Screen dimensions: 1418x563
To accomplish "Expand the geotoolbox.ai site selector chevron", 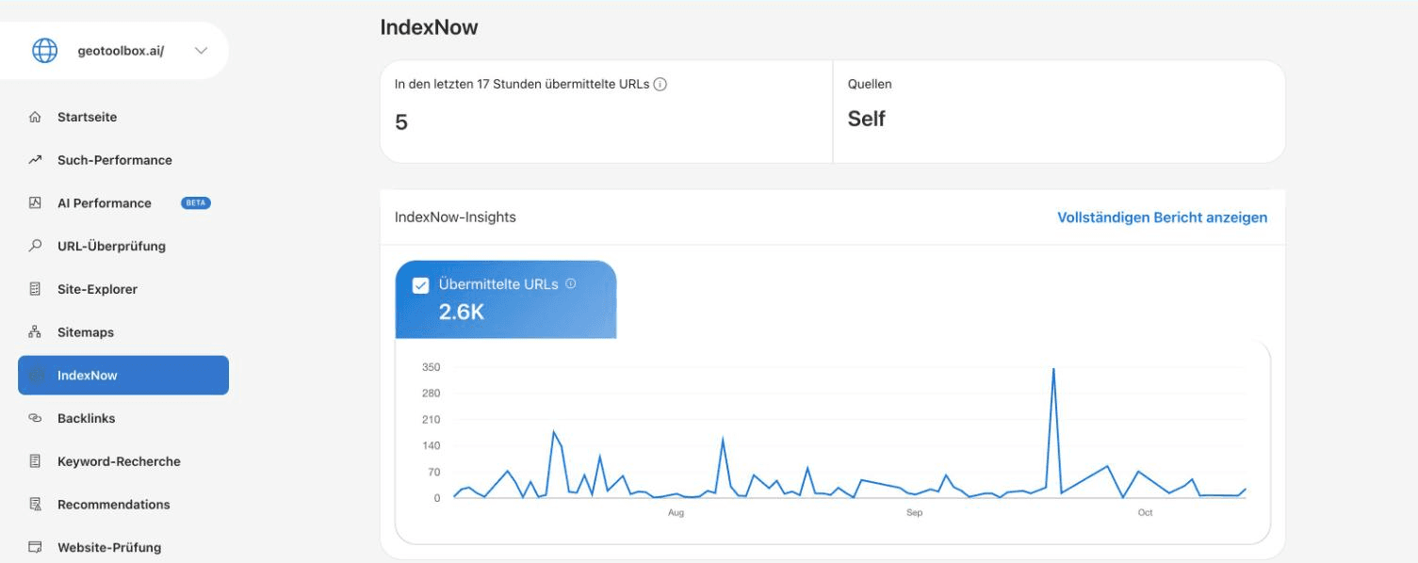I will click(201, 51).
